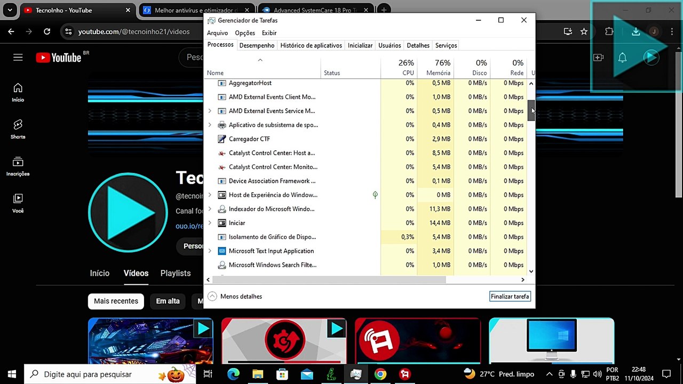
Task: Open Microsoft Store from the taskbar
Action: tap(282, 374)
